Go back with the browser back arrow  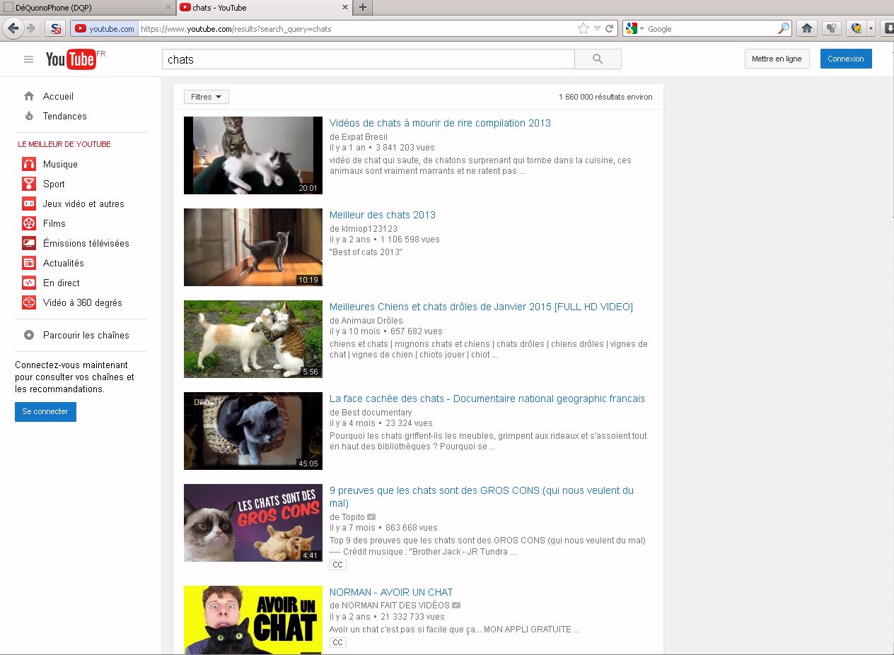pos(13,28)
